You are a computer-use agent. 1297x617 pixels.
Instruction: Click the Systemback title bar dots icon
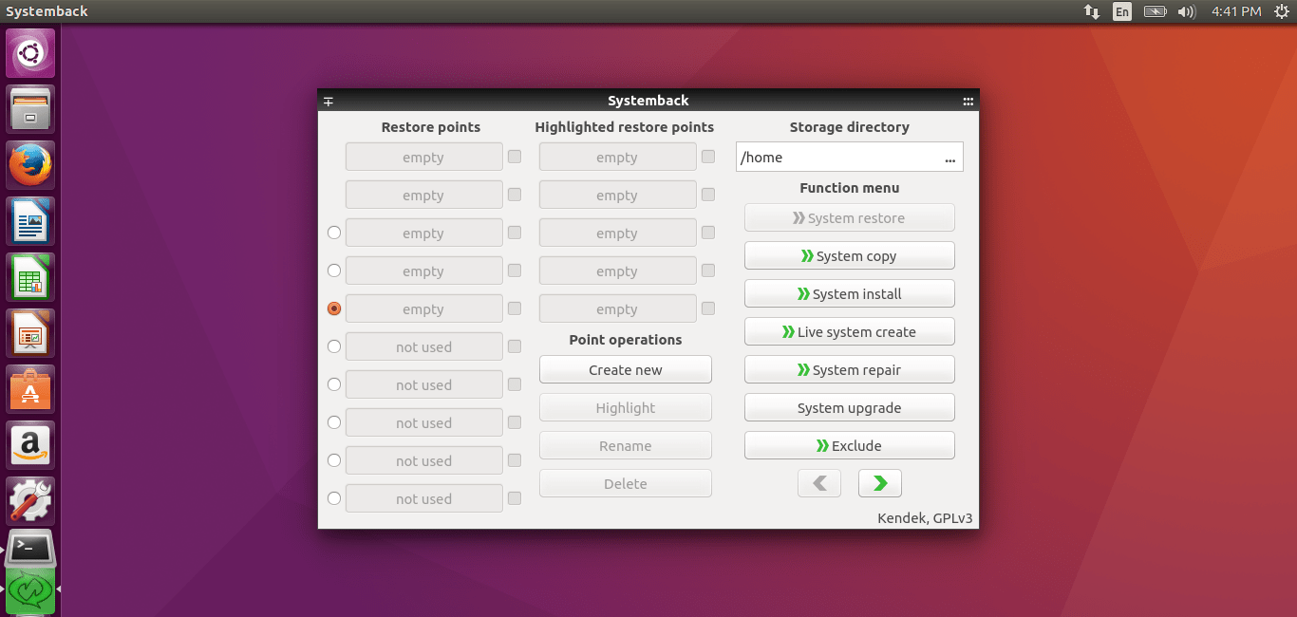tap(968, 101)
